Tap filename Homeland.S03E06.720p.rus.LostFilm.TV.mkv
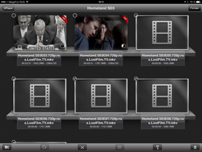The height and width of the screenshot is (152, 202). [39, 121]
